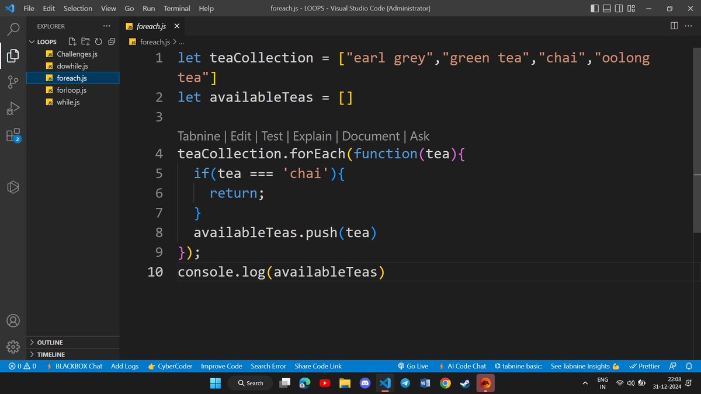
Task: Click Go Live in status bar
Action: pos(413,366)
